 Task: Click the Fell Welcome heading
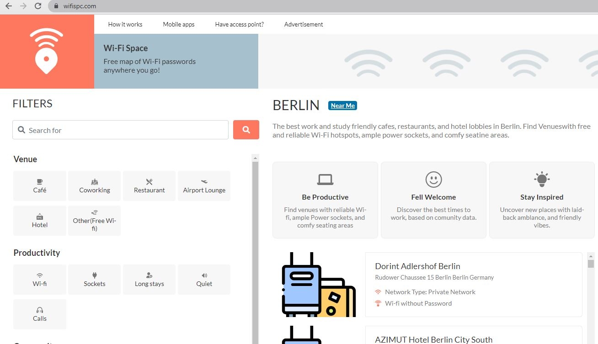point(433,197)
